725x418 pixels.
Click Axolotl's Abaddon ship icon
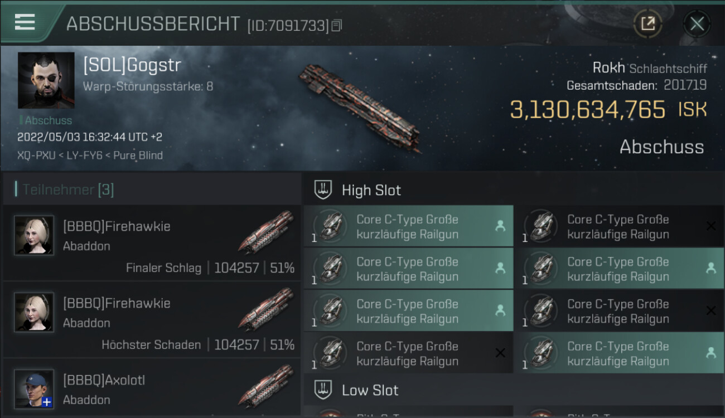265,386
